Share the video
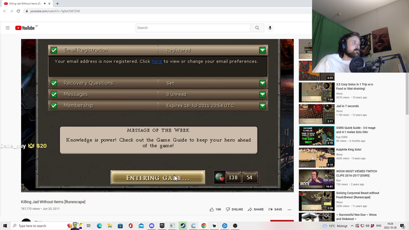Viewport: 409px width, 230px height. coord(256,210)
